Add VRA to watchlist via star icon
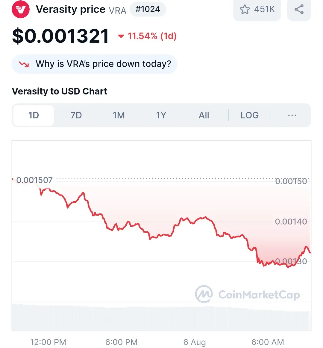The width and height of the screenshot is (323, 348). (x=245, y=9)
